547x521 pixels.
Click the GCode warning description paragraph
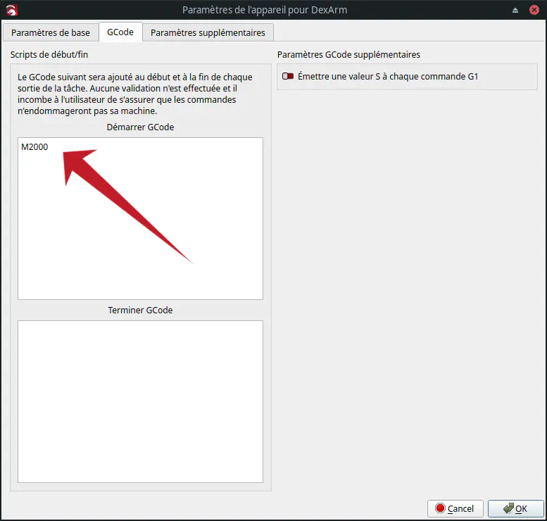pos(135,94)
